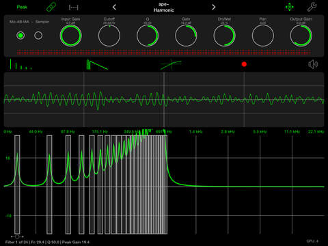Go to the previous preset arrow

[x=114, y=8]
